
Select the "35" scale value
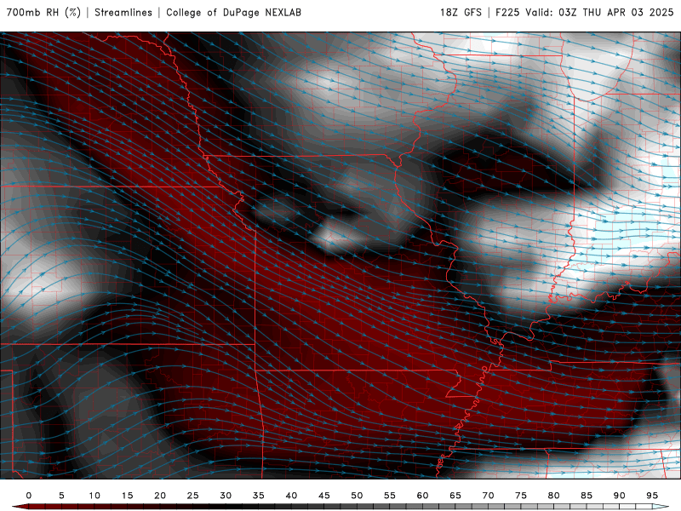pyautogui.click(x=259, y=496)
